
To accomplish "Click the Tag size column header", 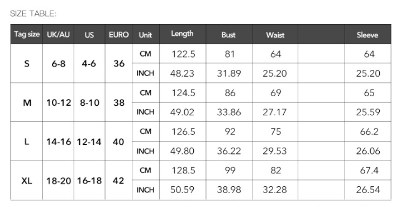I will [x=27, y=34].
